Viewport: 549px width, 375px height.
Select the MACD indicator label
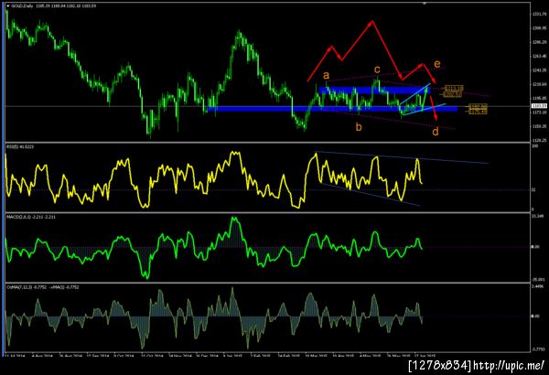pos(31,217)
